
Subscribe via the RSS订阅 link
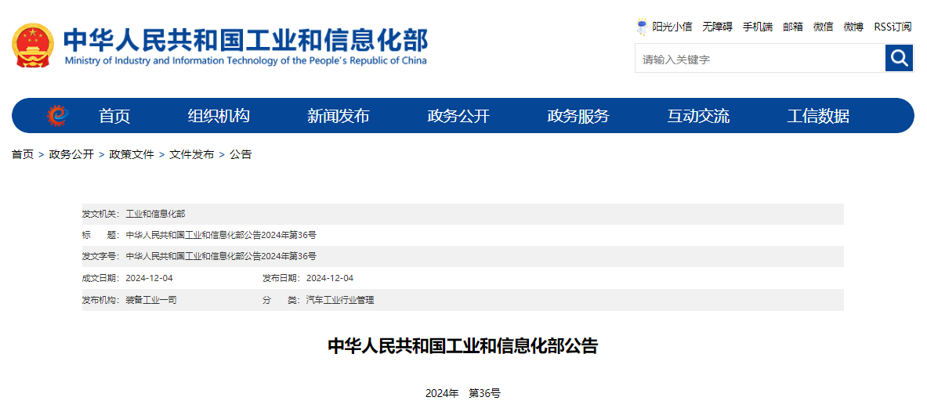[x=893, y=27]
